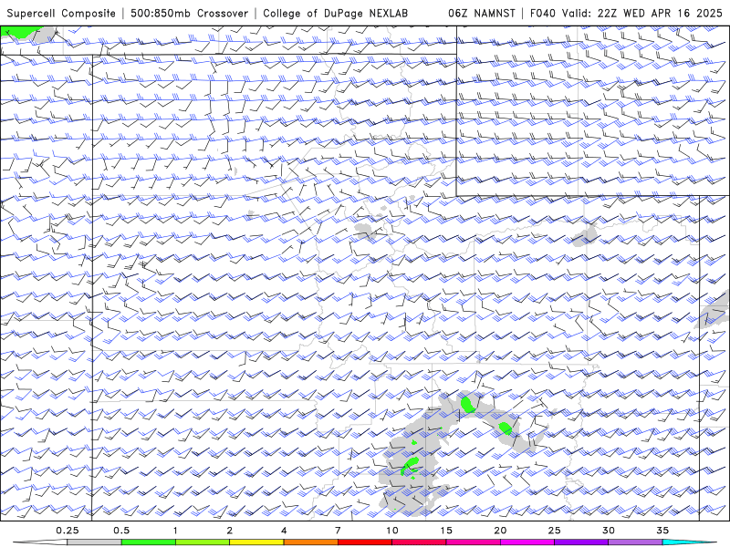The image size is (730, 547).
Task: Click the scale label "1"
Action: coord(175,531)
